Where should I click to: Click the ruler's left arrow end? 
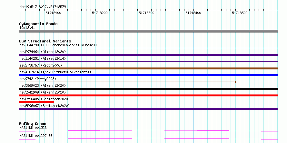point(20,10)
